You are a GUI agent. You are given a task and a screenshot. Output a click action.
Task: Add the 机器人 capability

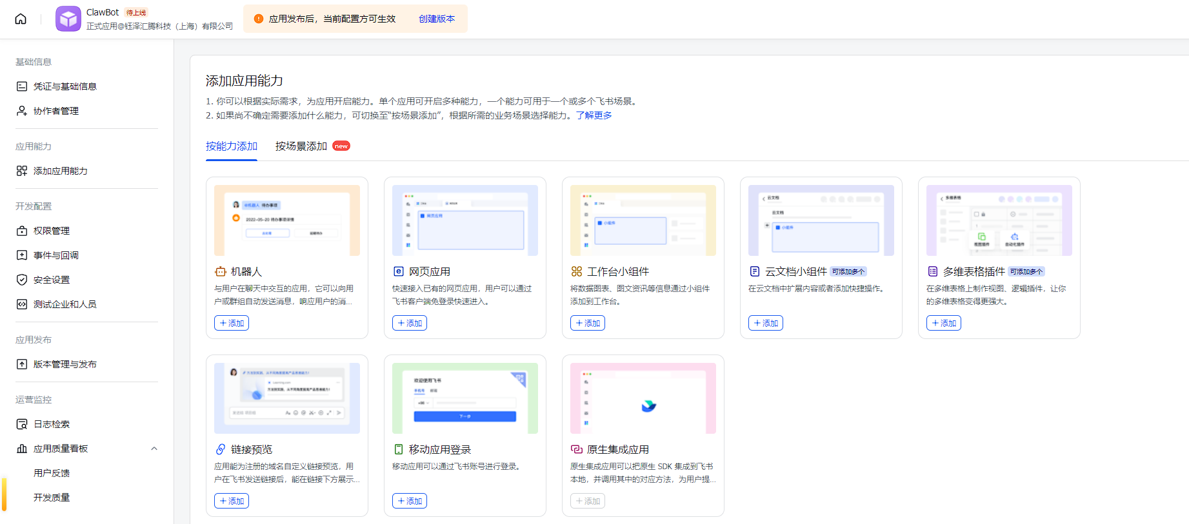click(x=232, y=323)
